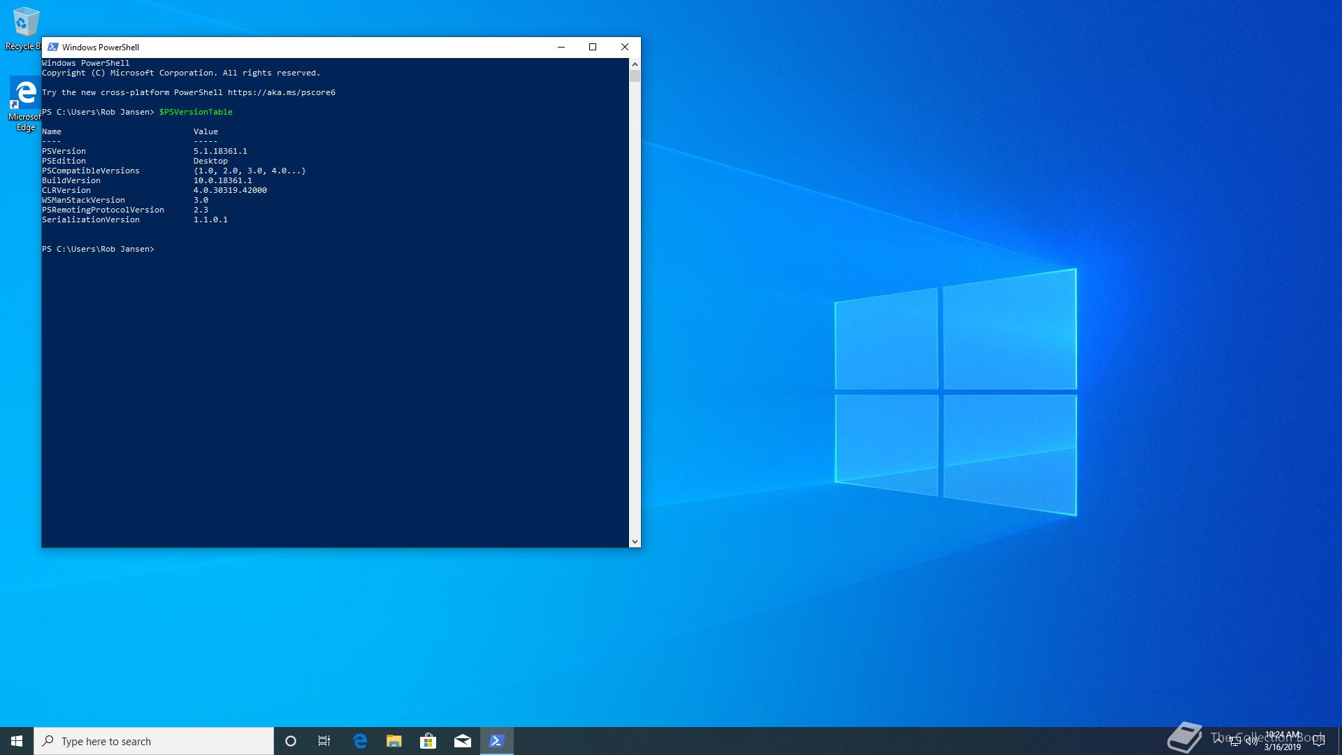Click the volume speaker tray icon
This screenshot has height=755, width=1342.
pyautogui.click(x=1251, y=742)
